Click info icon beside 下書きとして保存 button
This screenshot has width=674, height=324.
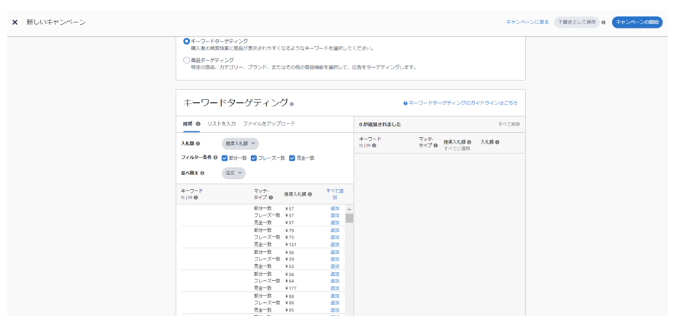pos(603,23)
